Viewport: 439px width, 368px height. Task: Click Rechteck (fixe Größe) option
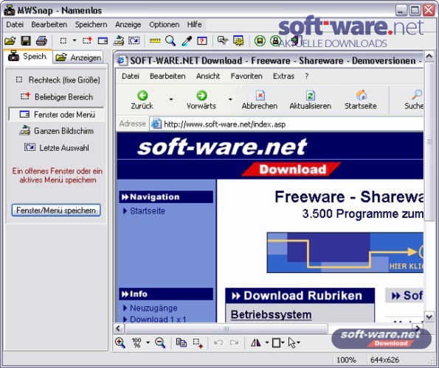pyautogui.click(x=58, y=80)
